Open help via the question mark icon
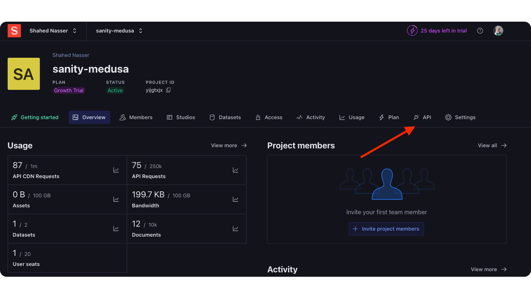531x298 pixels. tap(480, 30)
